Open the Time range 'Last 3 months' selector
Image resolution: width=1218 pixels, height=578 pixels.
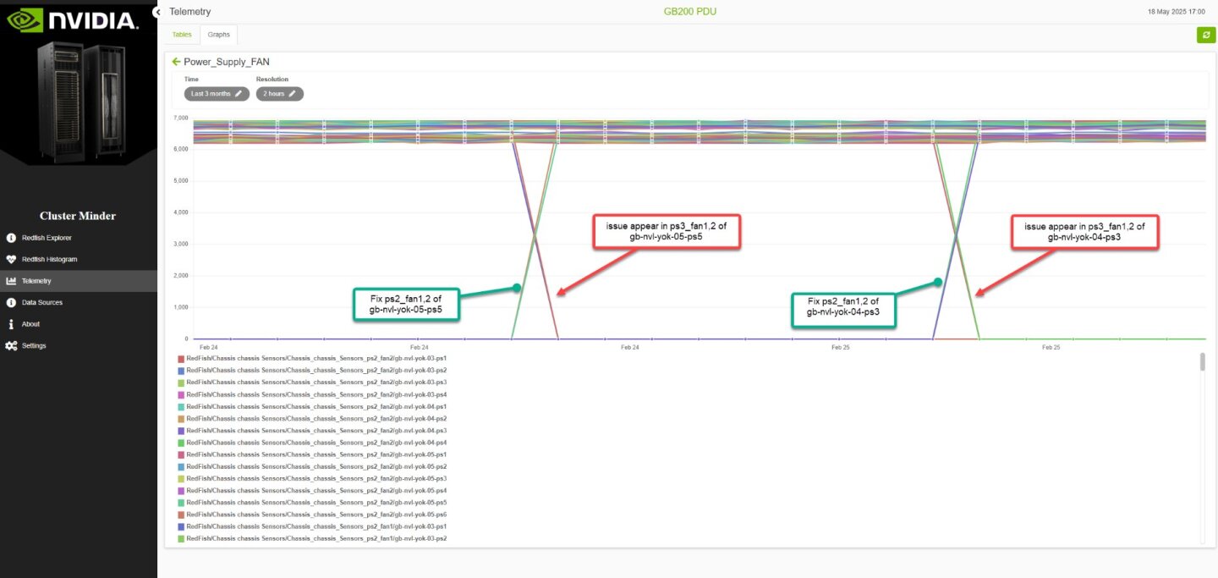tap(217, 94)
